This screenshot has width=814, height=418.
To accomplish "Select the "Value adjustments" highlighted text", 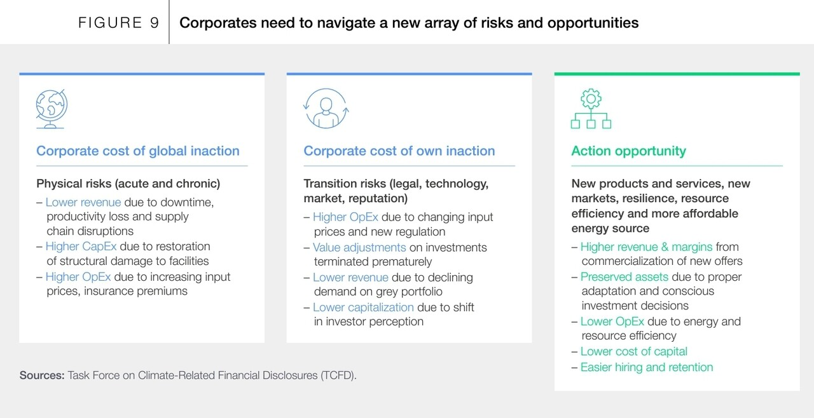I will 359,248.
